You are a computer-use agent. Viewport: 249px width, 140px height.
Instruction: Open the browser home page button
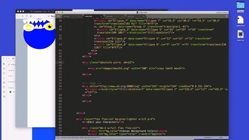coord(31,16)
